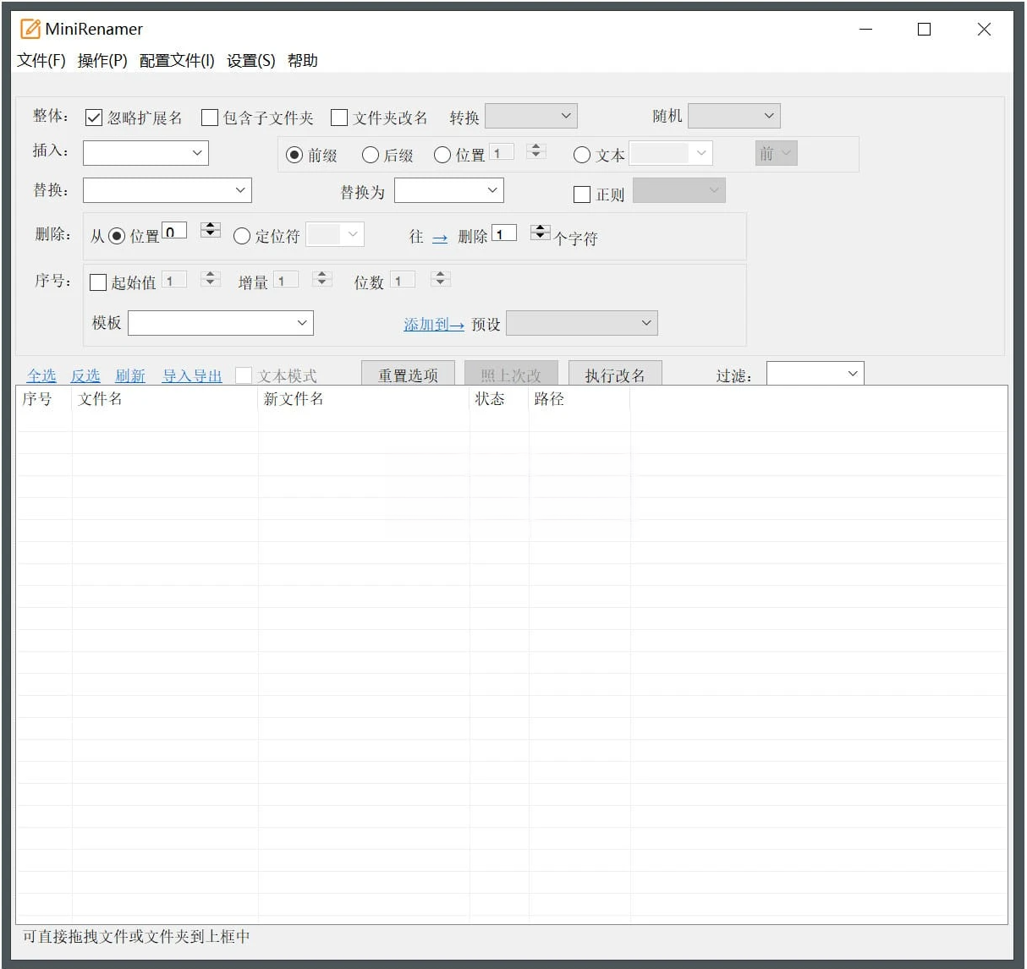Open the 过滤 dropdown
1027x969 pixels.
click(x=815, y=374)
